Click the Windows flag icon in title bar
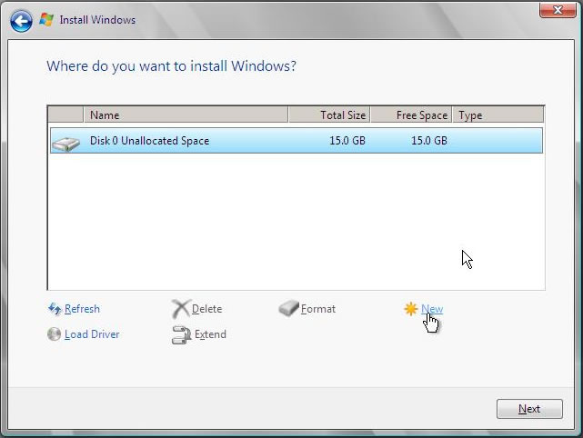The width and height of the screenshot is (583, 438). [46, 19]
